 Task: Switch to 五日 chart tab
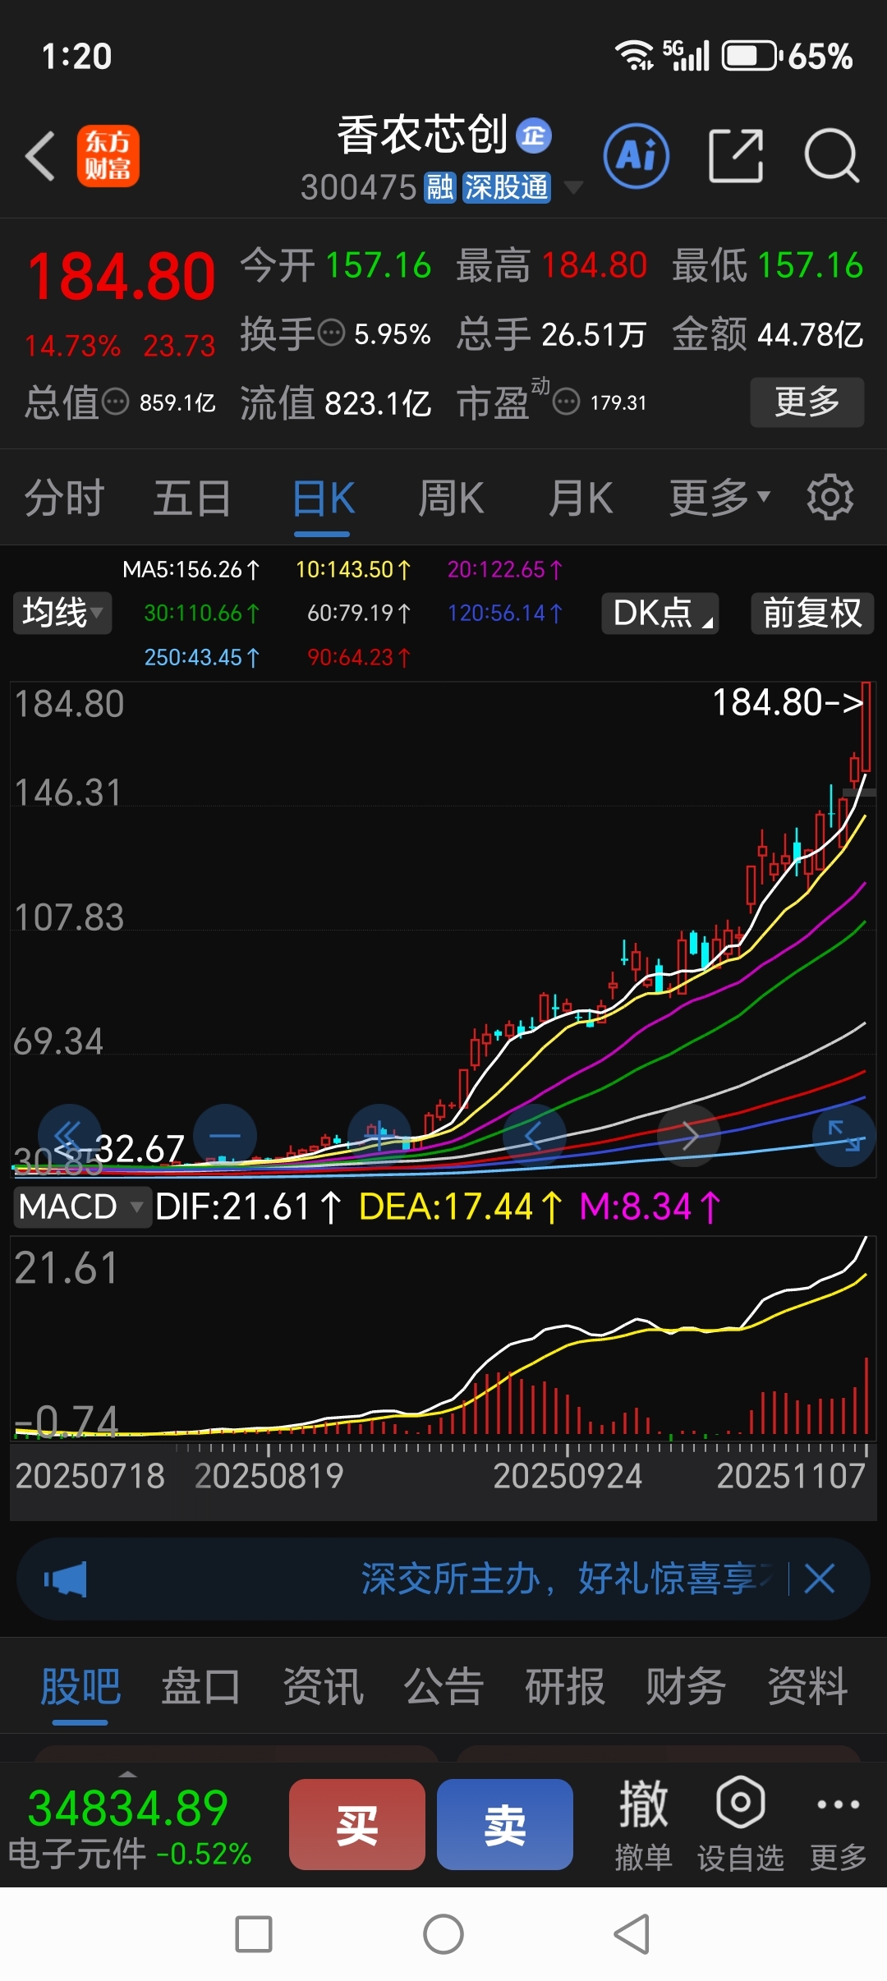192,498
